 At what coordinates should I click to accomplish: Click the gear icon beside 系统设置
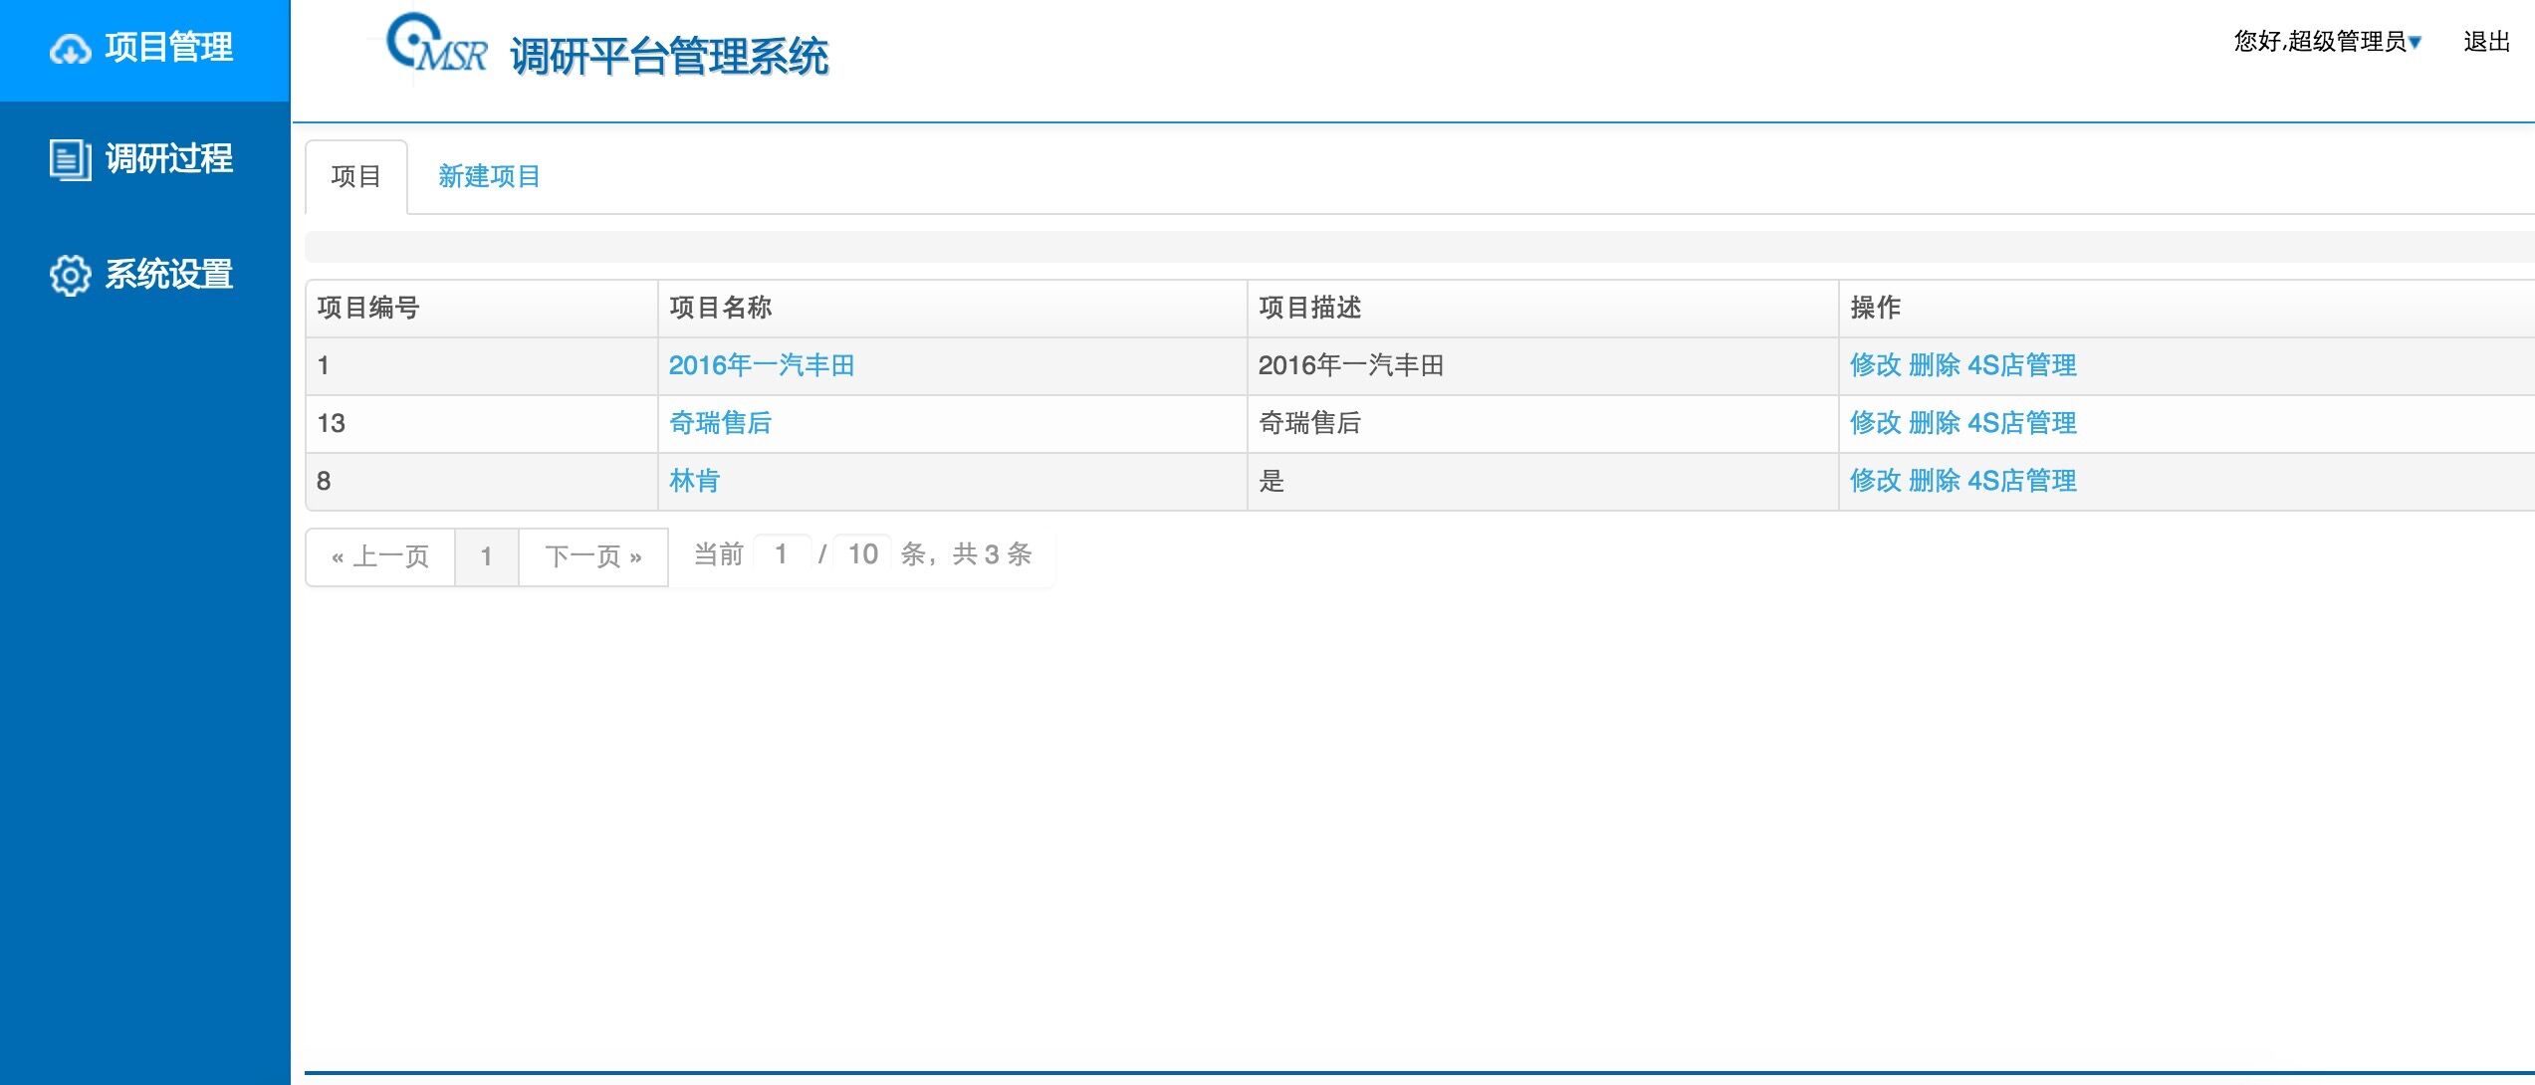(70, 275)
